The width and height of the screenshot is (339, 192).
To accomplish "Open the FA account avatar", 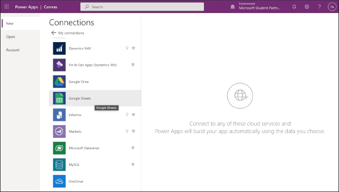I will coord(332,7).
